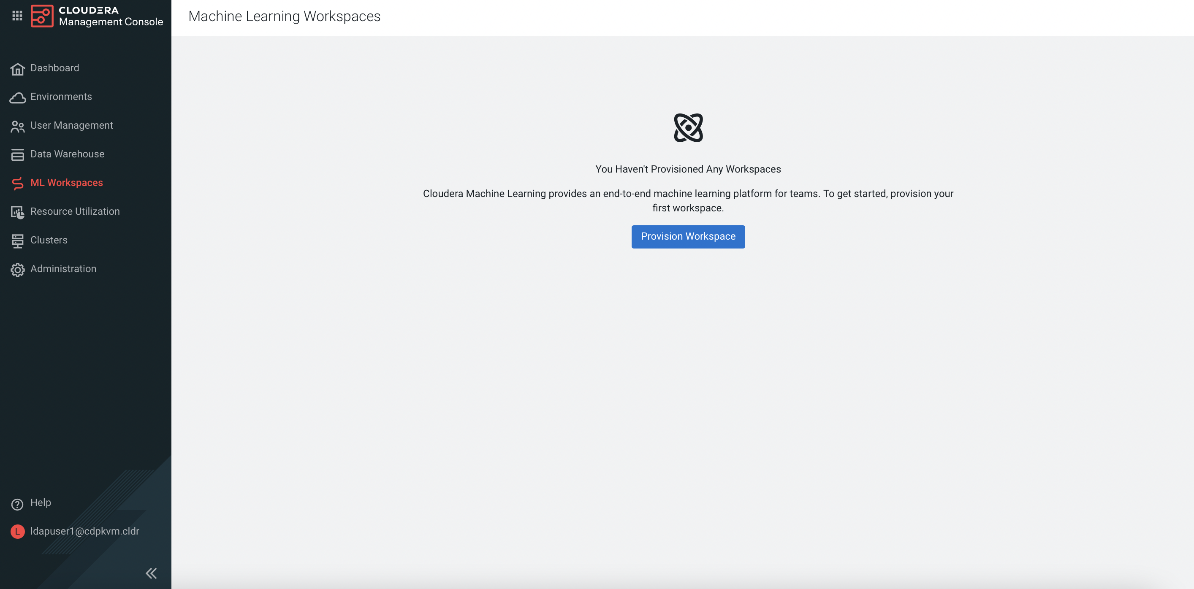
Task: Select Data Warehouse menu entry
Action: 67,154
